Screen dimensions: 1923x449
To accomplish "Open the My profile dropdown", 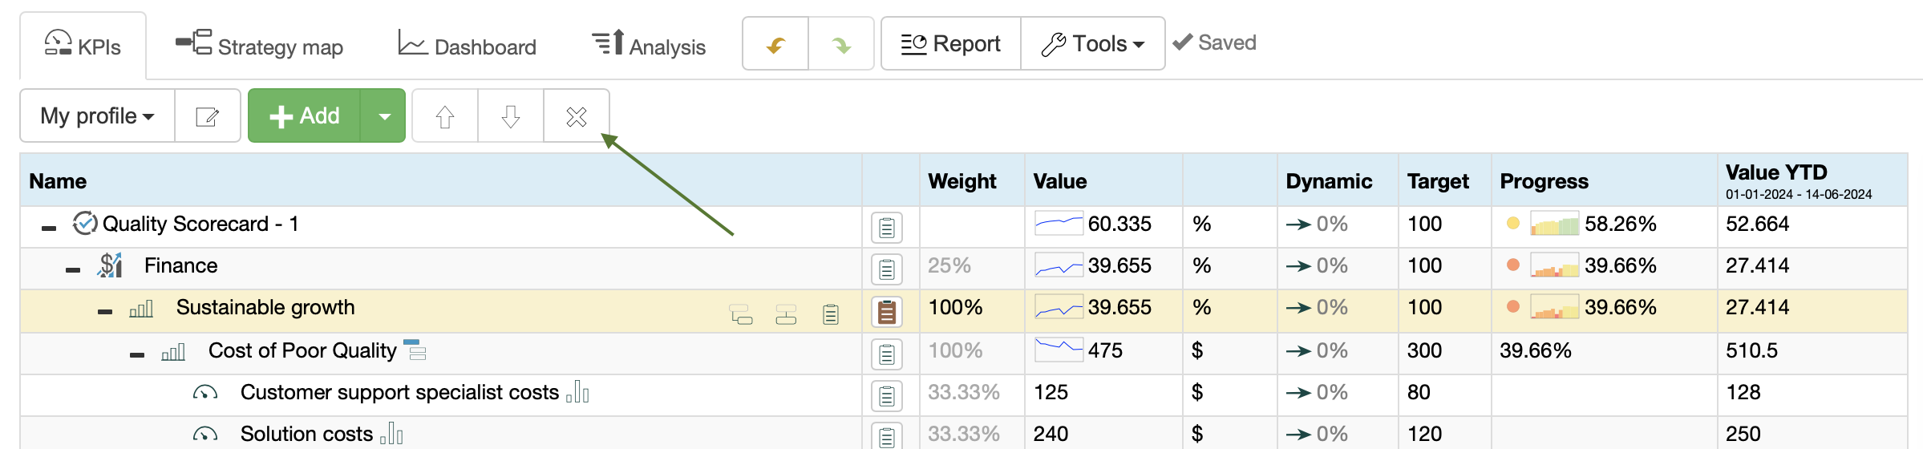I will 97,116.
